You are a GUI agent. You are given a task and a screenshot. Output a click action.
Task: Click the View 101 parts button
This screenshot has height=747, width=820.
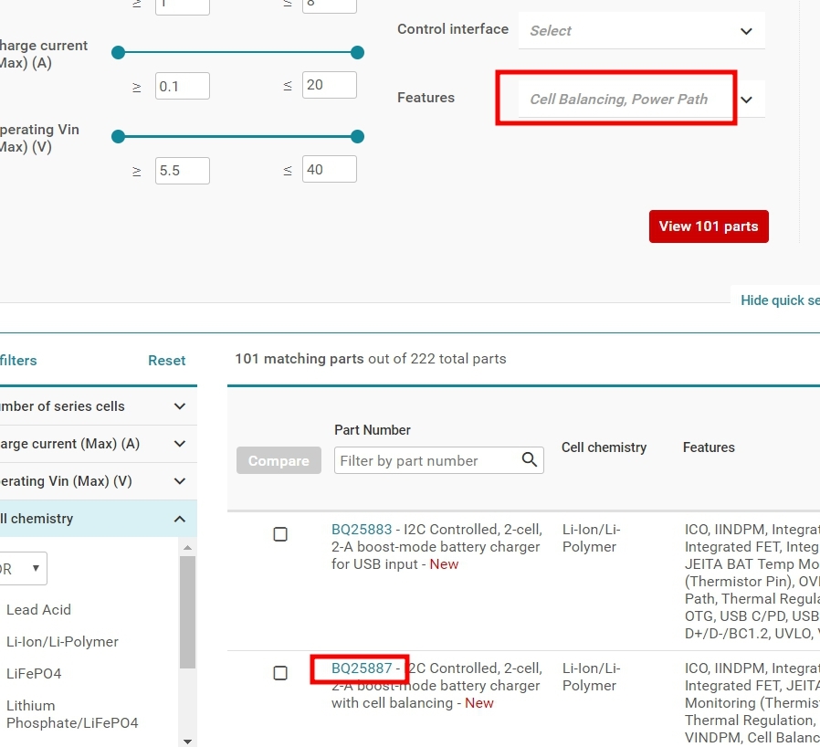point(709,226)
